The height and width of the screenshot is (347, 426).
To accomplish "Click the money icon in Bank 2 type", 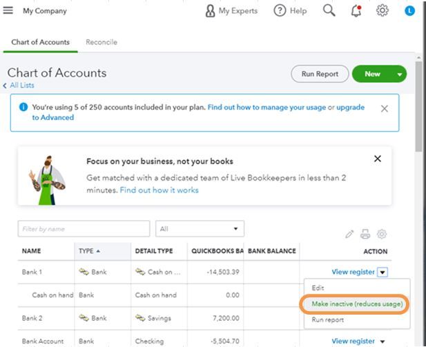I will point(84,317).
